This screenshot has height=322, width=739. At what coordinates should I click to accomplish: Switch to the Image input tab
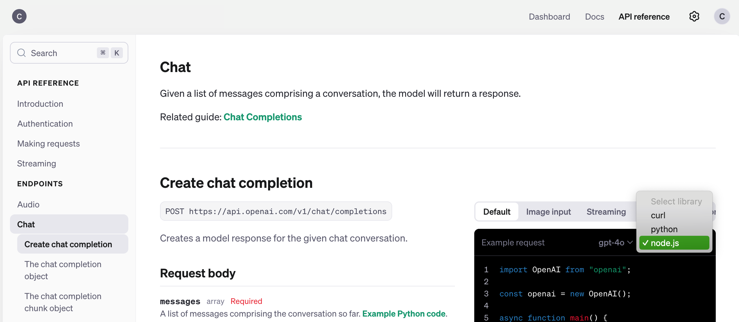click(549, 211)
